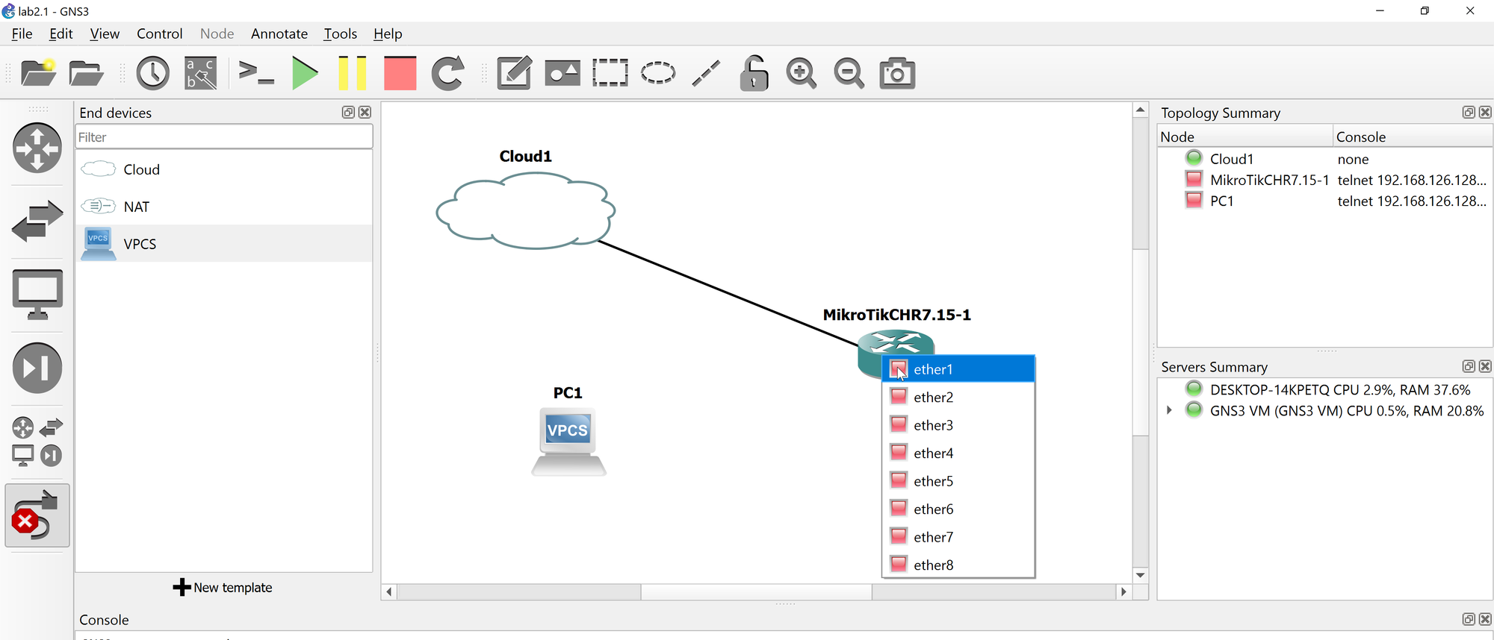This screenshot has width=1494, height=640.
Task: Zoom in on the topology
Action: (802, 73)
